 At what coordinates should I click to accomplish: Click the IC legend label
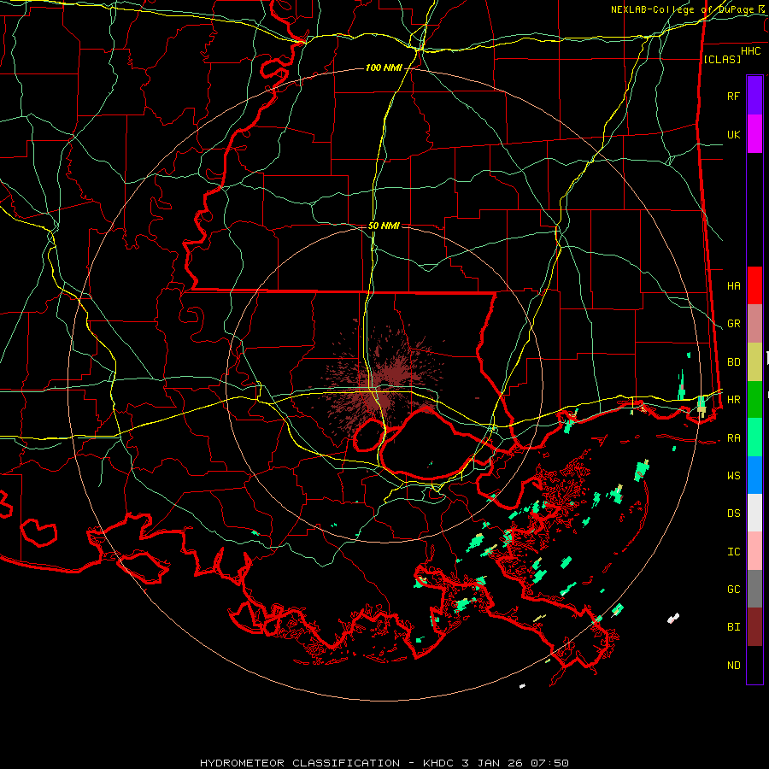733,552
